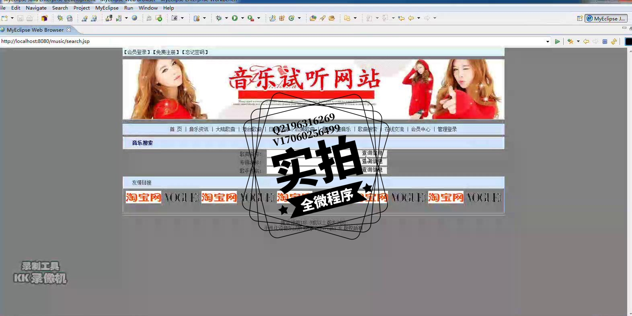
Task: Expand the URL history dropdown arrow
Action: point(548,42)
